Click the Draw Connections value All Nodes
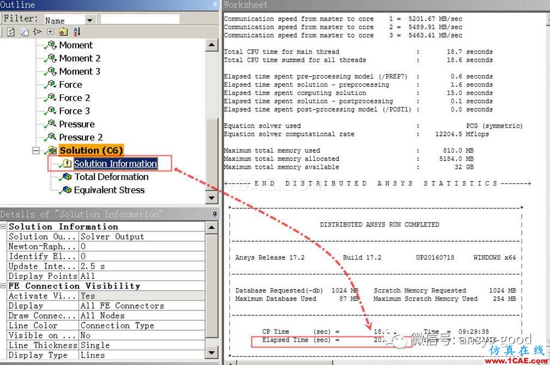Screen dimensions: 550x365 click(x=142, y=315)
